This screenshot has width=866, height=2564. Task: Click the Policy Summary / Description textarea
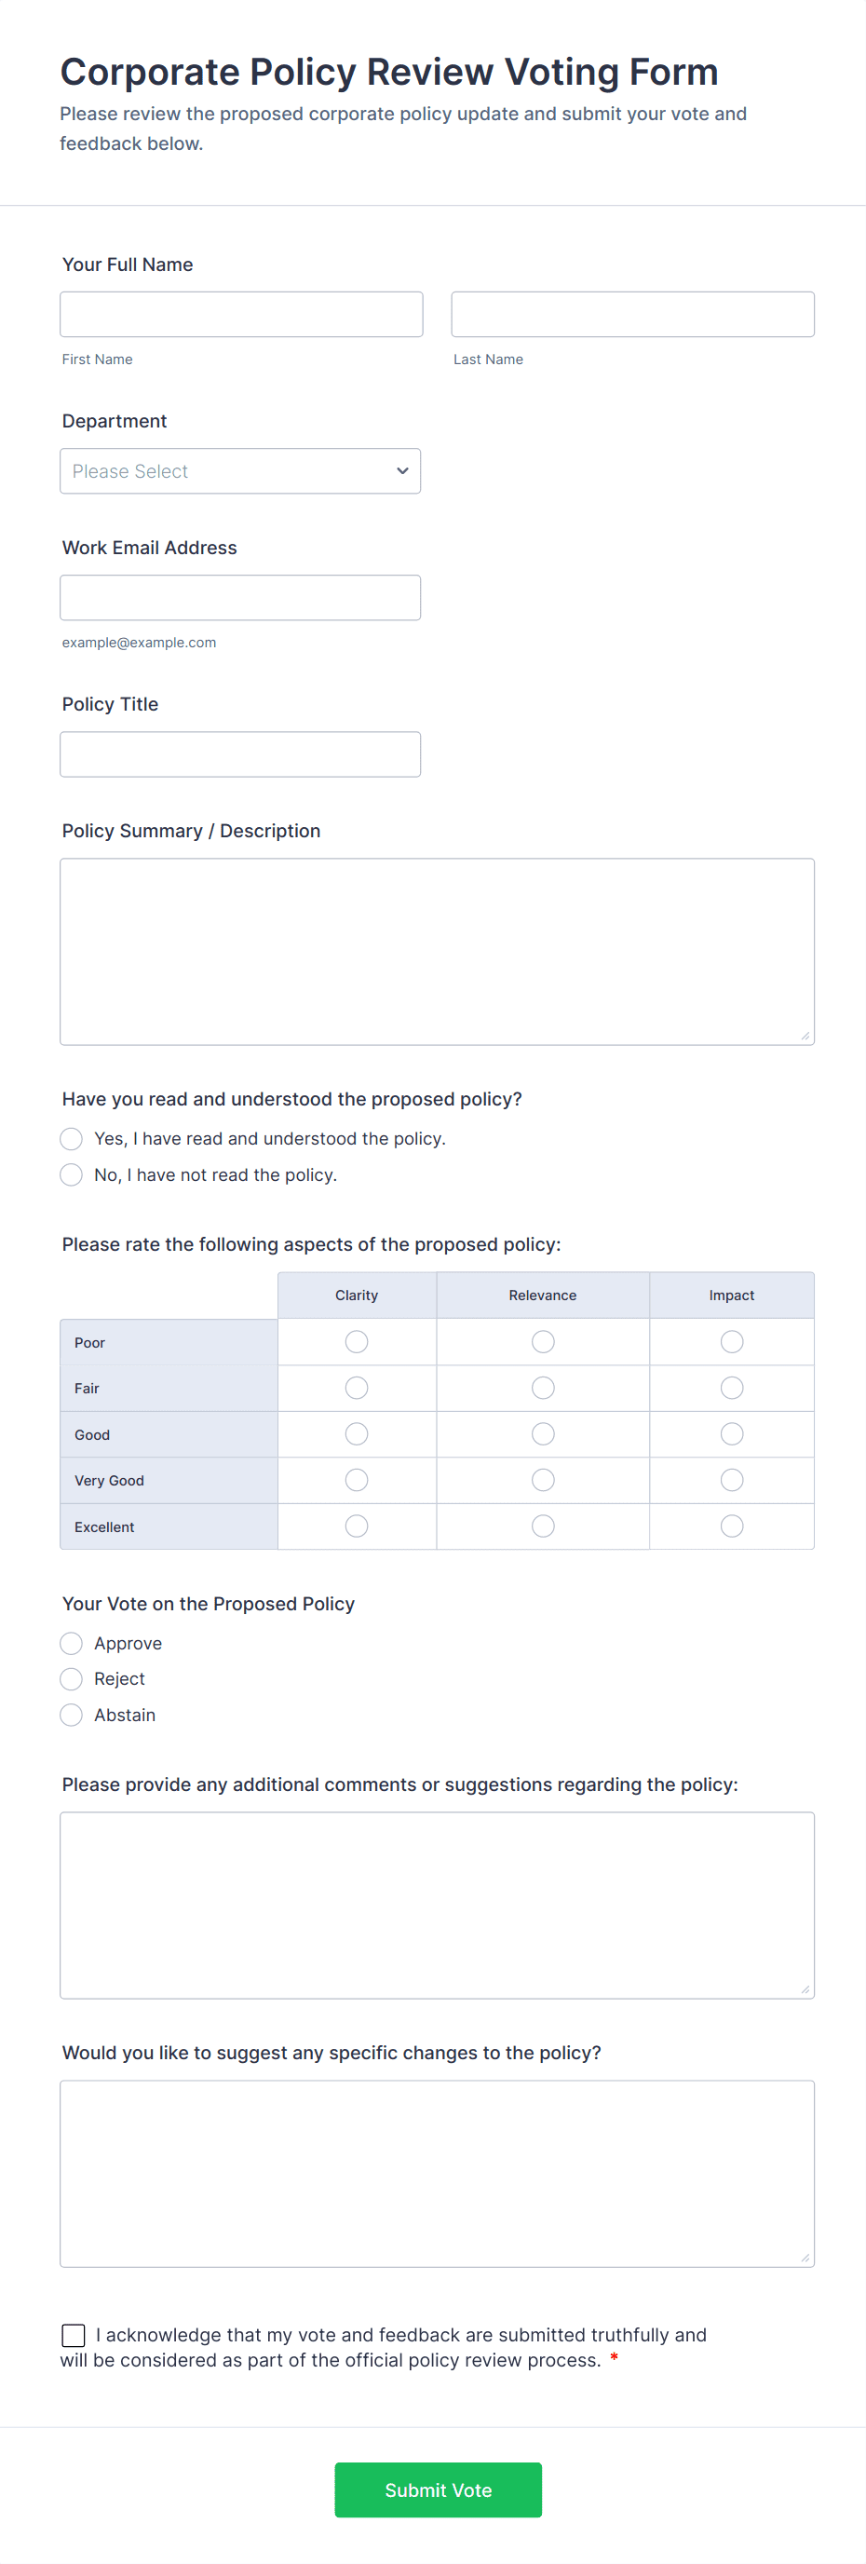437,952
